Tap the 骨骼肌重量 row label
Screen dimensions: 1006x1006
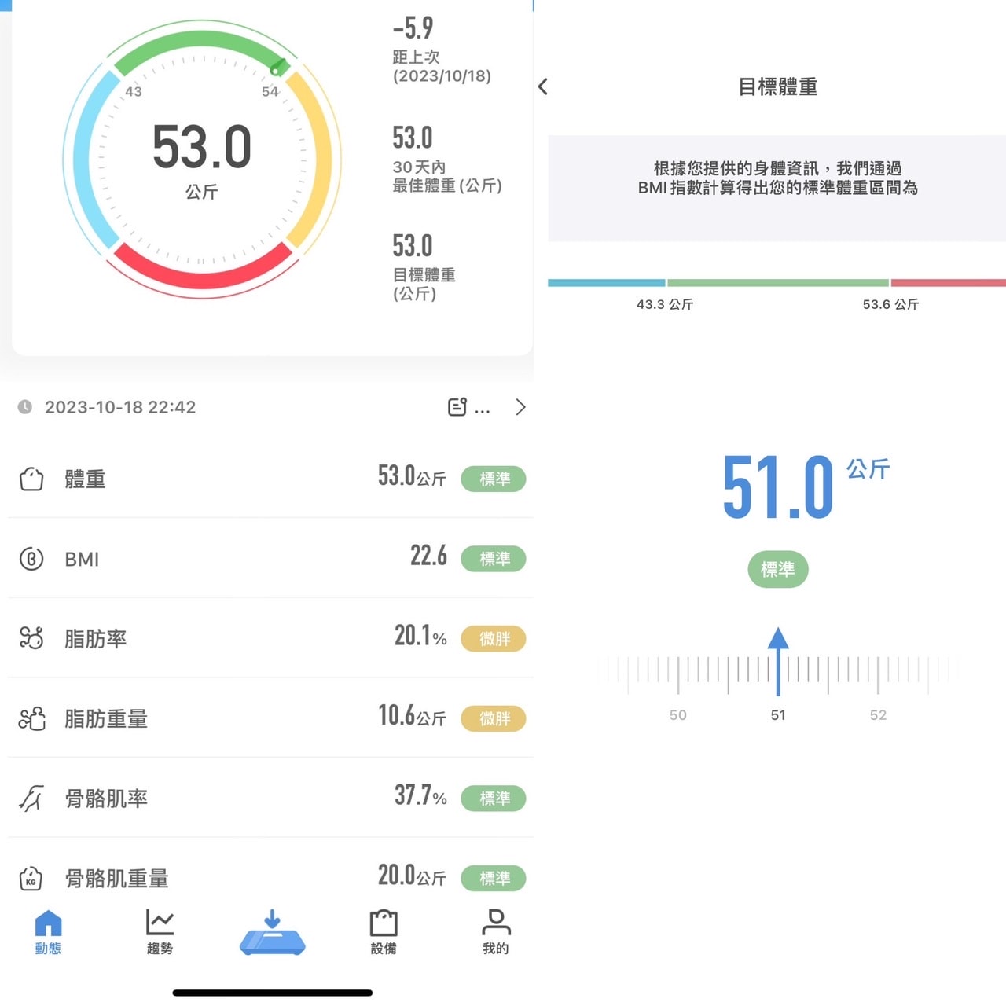116,878
